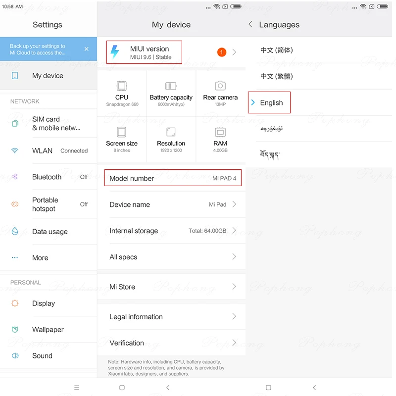Tap the SIM card icon
Viewport: 396px width, 396px height.
click(15, 123)
